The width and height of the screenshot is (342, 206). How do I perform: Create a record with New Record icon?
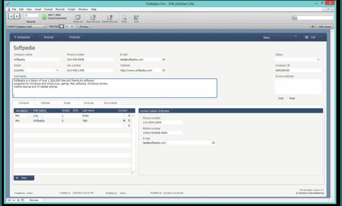click(93, 17)
